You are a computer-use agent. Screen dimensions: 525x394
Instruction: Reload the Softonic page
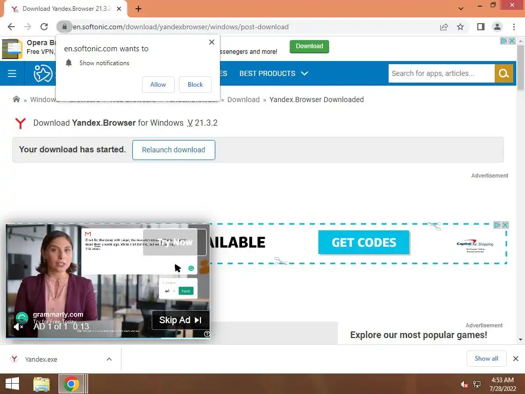[x=44, y=27]
